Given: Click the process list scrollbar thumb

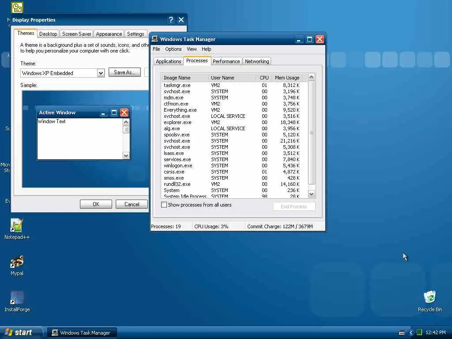Looking at the screenshot, I should pyautogui.click(x=311, y=132).
